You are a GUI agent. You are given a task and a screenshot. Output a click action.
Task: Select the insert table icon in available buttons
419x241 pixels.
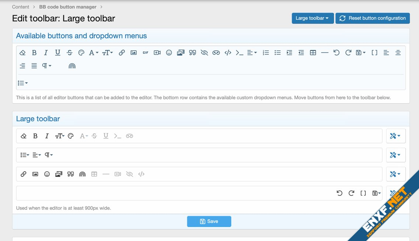pyautogui.click(x=313, y=53)
